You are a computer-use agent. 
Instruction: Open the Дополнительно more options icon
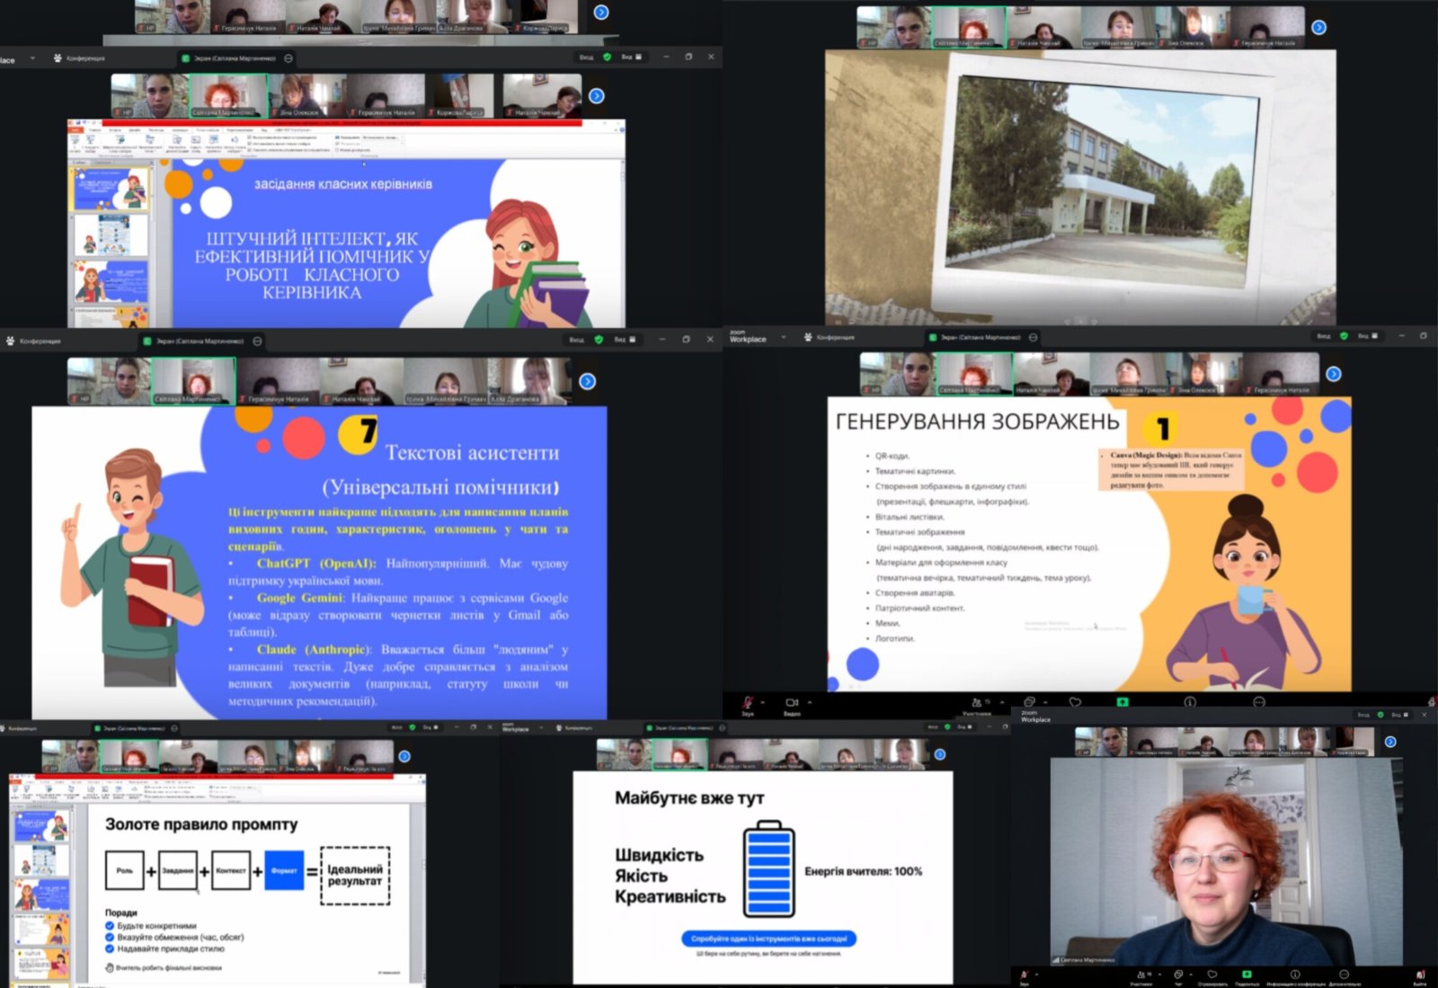1344,975
